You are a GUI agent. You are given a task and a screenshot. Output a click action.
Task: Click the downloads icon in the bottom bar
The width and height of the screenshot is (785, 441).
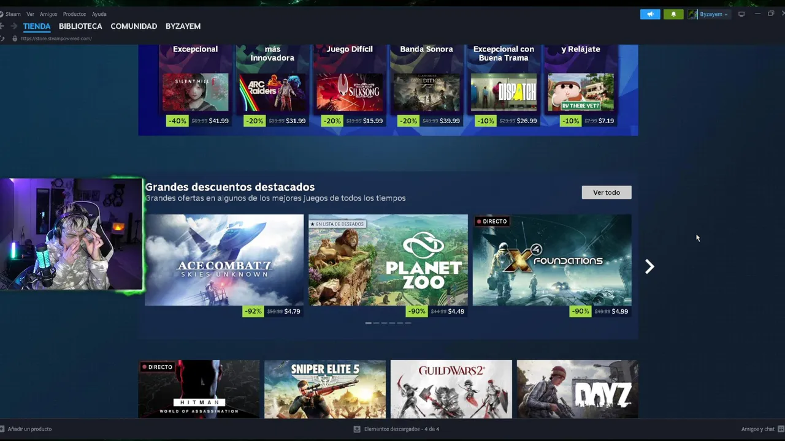(357, 429)
